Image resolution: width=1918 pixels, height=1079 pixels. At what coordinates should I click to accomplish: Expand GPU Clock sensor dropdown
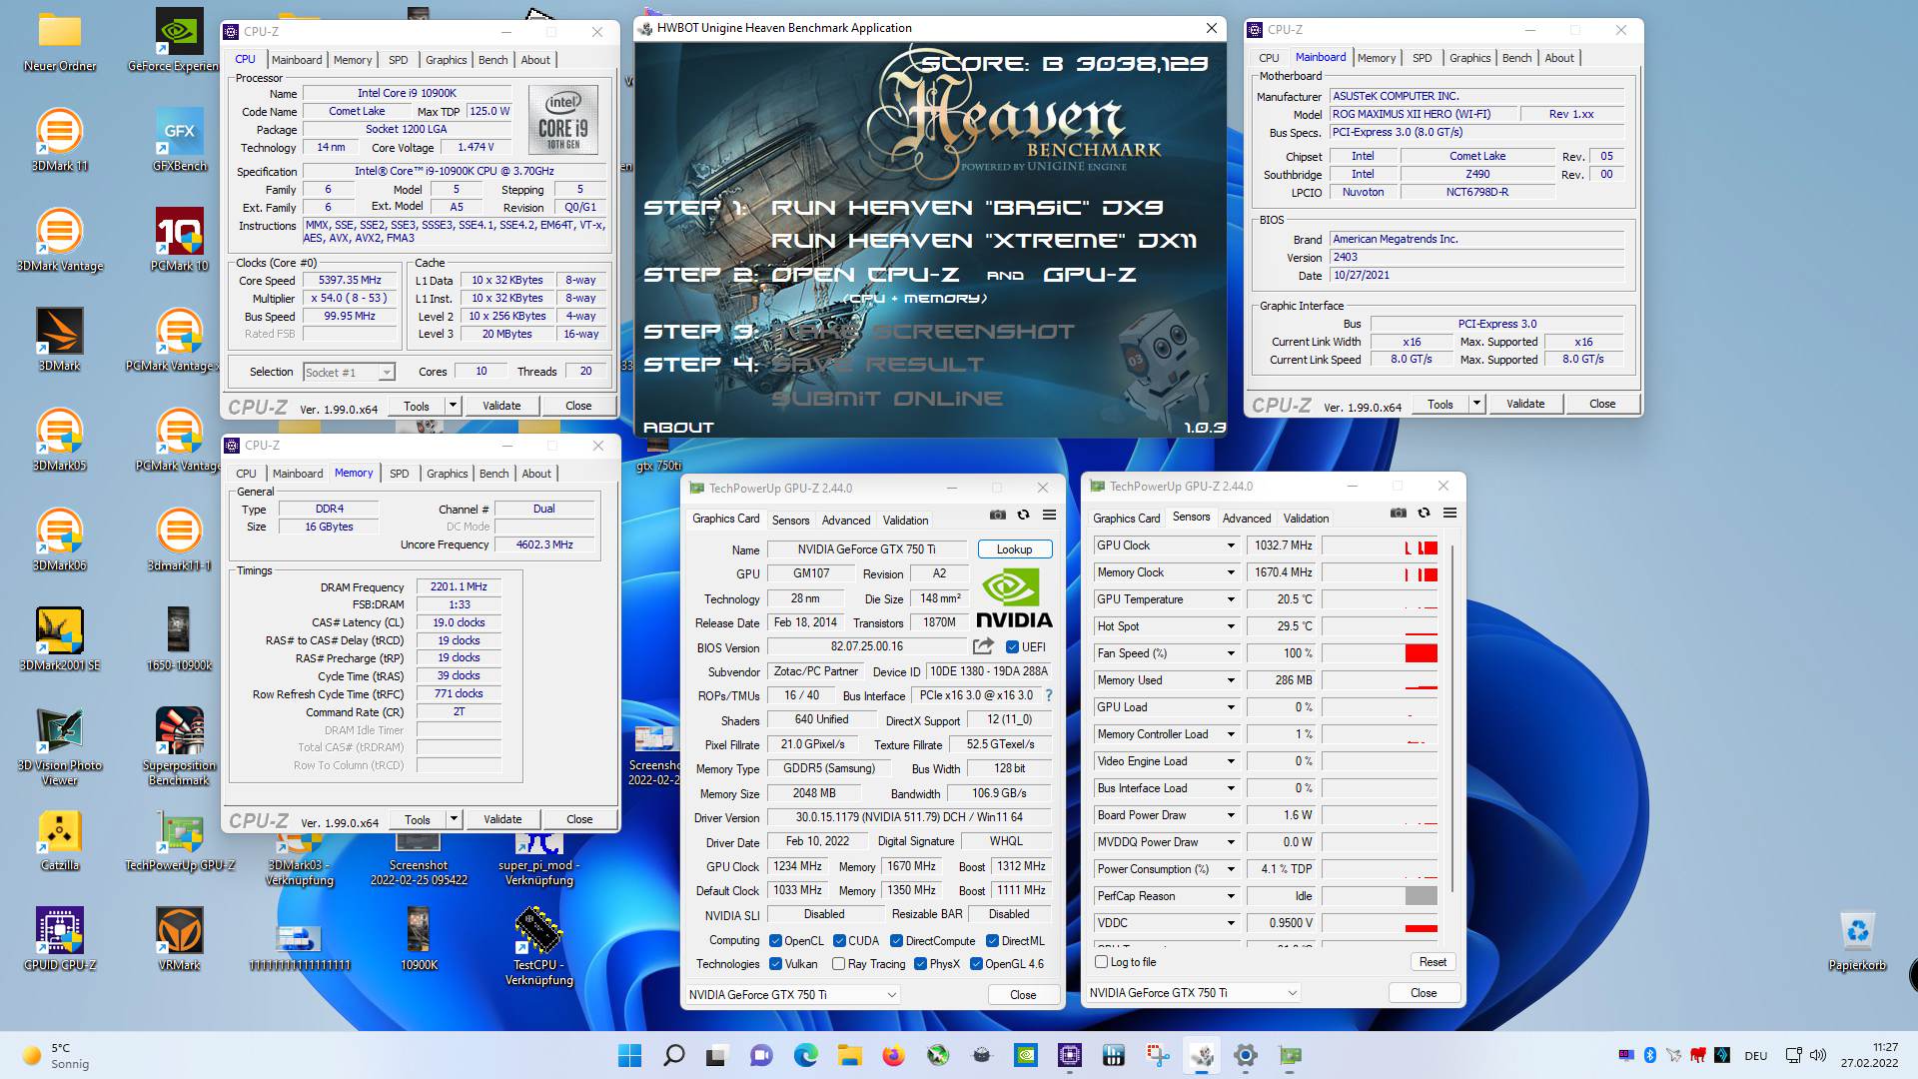(x=1231, y=545)
